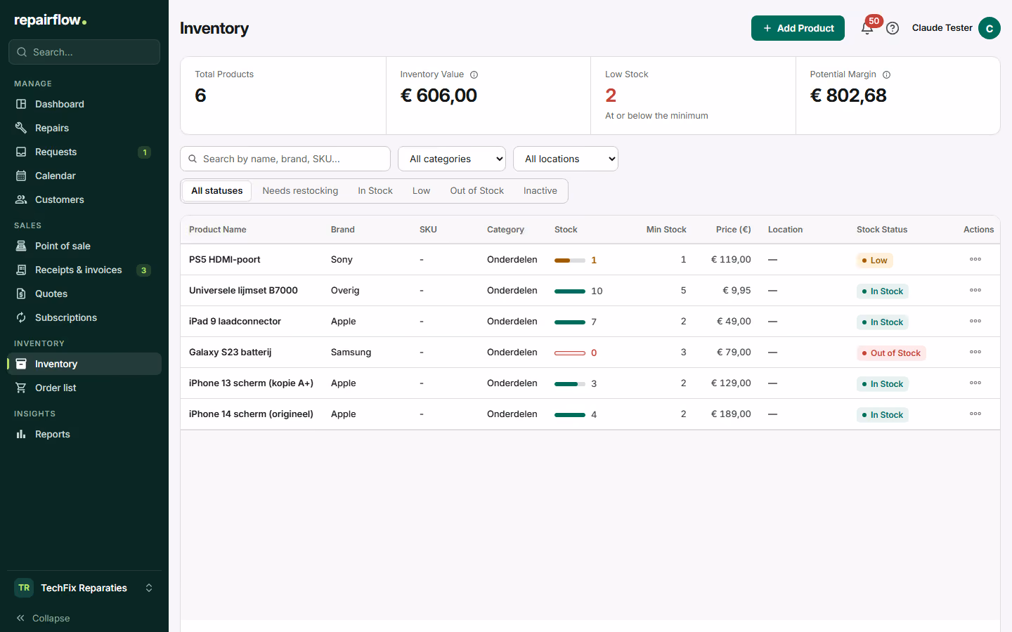Open Quotes in the sidebar

click(x=84, y=294)
